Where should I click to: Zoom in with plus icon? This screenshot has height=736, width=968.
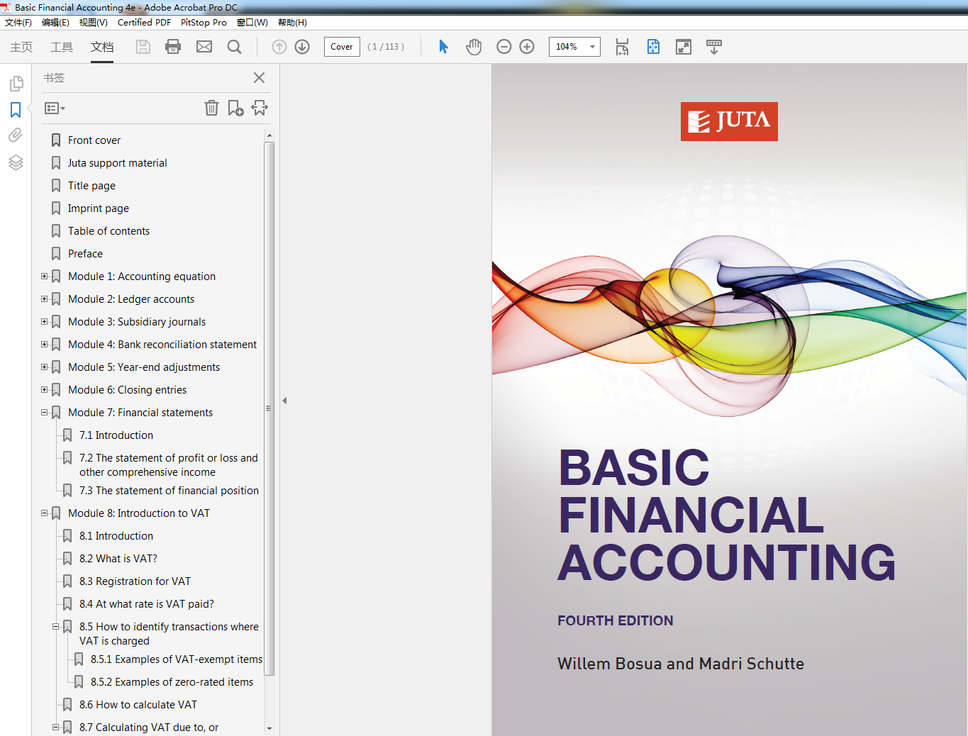pyautogui.click(x=527, y=47)
